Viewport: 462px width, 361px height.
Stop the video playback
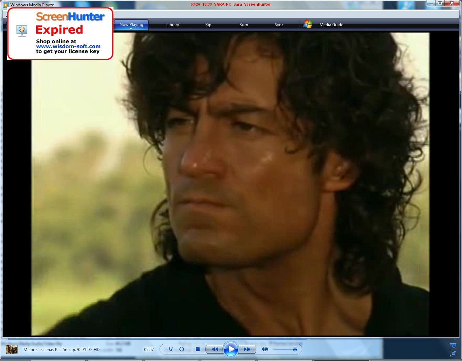coord(197,349)
